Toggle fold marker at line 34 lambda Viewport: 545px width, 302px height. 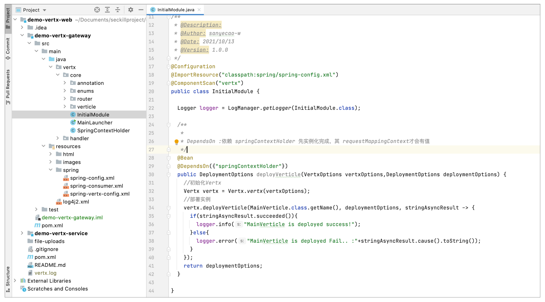pos(169,208)
